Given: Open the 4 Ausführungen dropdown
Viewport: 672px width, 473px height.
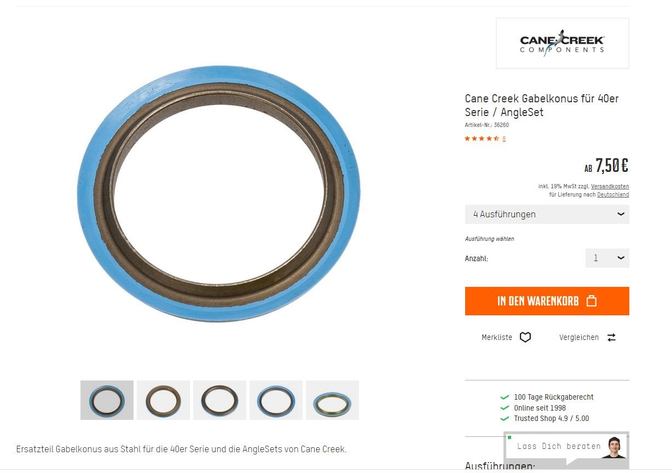Looking at the screenshot, I should [x=547, y=214].
